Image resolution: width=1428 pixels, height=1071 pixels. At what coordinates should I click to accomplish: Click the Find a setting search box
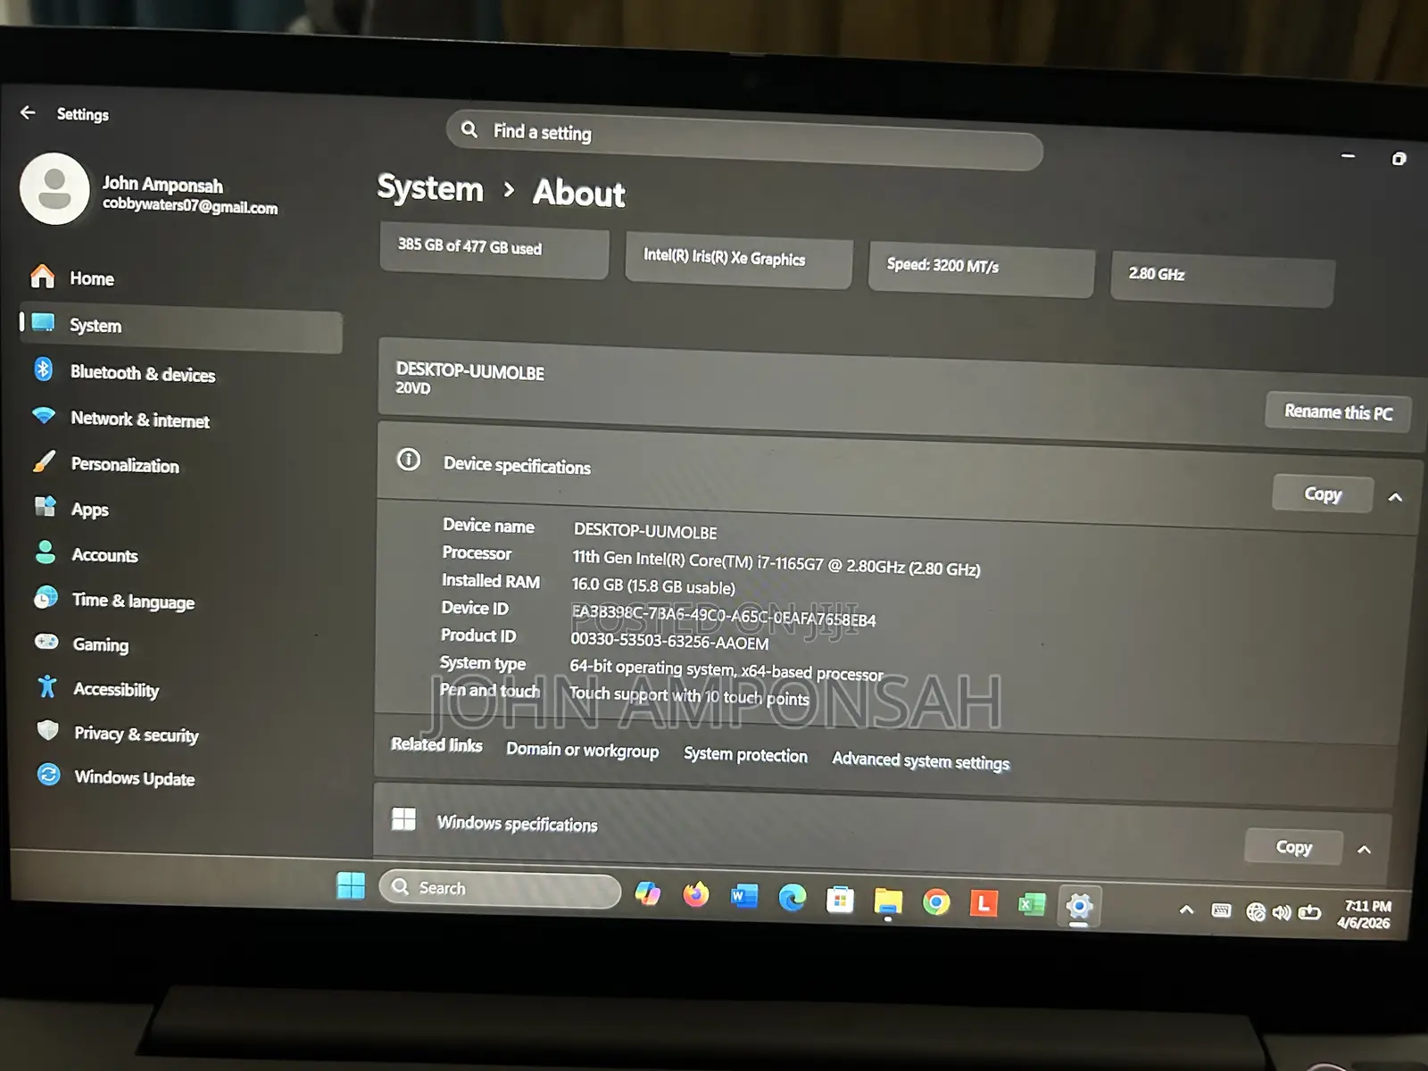point(744,139)
